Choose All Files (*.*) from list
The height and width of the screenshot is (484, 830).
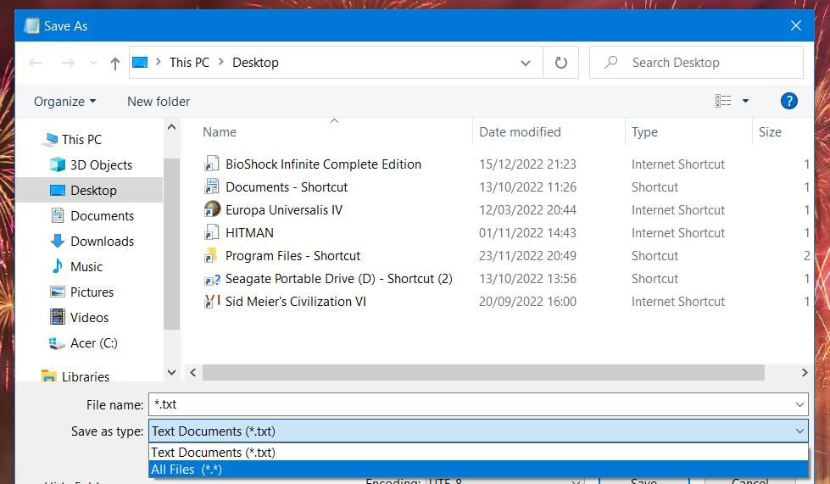tap(478, 470)
